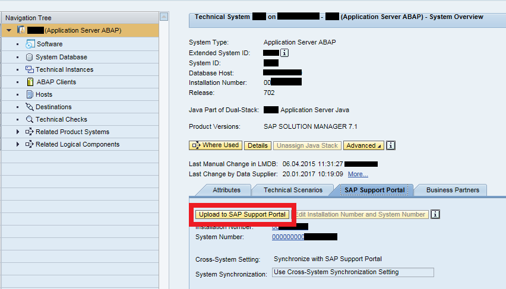Select the SAP Support Portal tab
506x289 pixels.
(374, 190)
